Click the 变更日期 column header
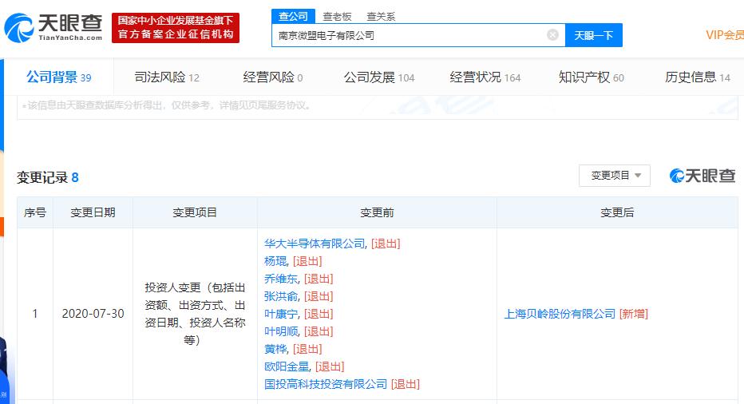The height and width of the screenshot is (404, 744). [93, 212]
